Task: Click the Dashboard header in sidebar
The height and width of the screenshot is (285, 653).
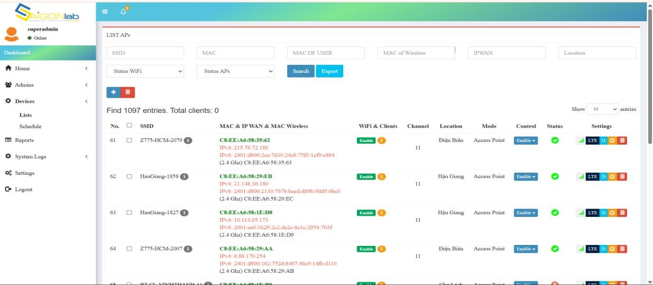Action: [48, 53]
